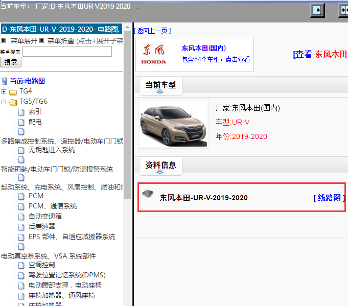Click the 年份:2019-2020 text

click(241, 136)
